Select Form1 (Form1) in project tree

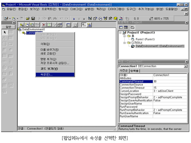click(145, 39)
